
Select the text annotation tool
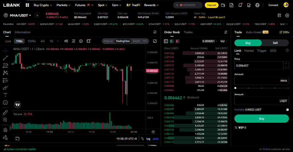click(5, 95)
